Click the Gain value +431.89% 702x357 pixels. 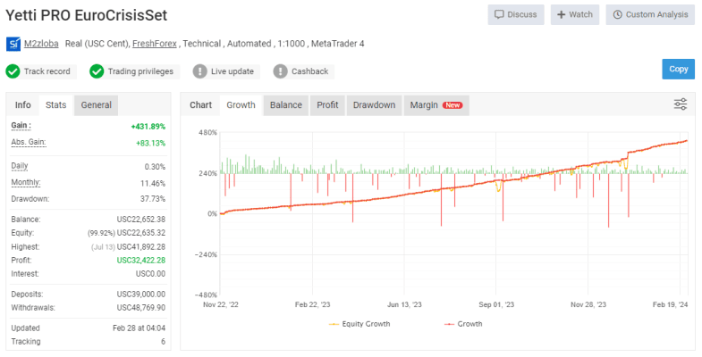point(148,127)
